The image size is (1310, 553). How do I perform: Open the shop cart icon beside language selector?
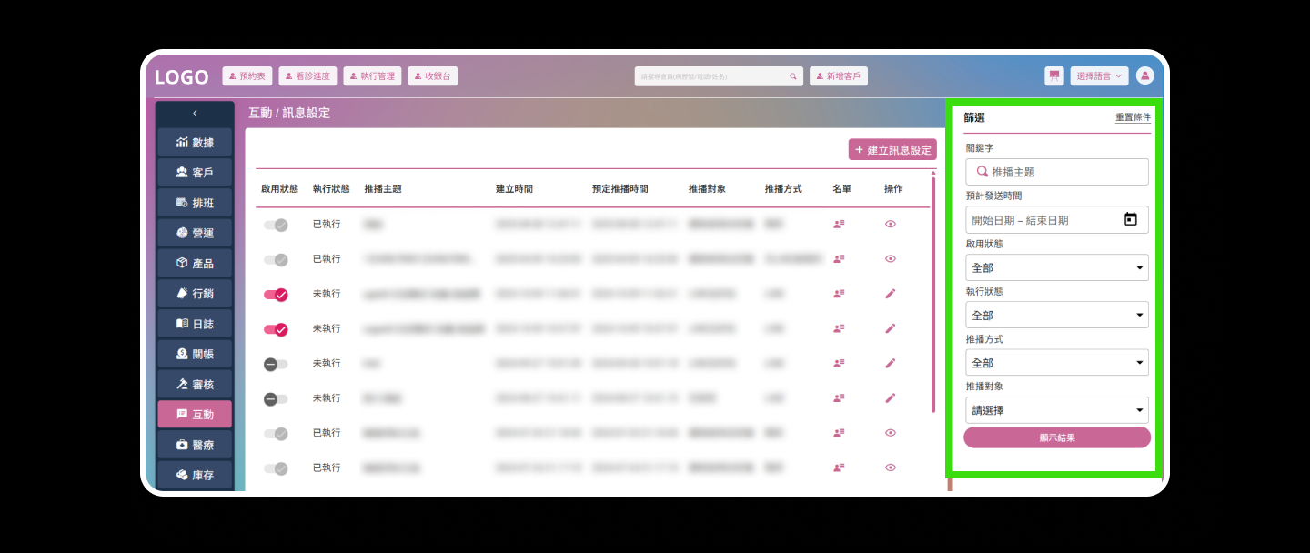(x=1054, y=76)
